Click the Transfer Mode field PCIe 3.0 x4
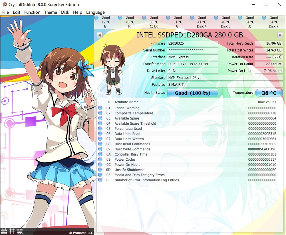286x235 pixels. (193, 64)
